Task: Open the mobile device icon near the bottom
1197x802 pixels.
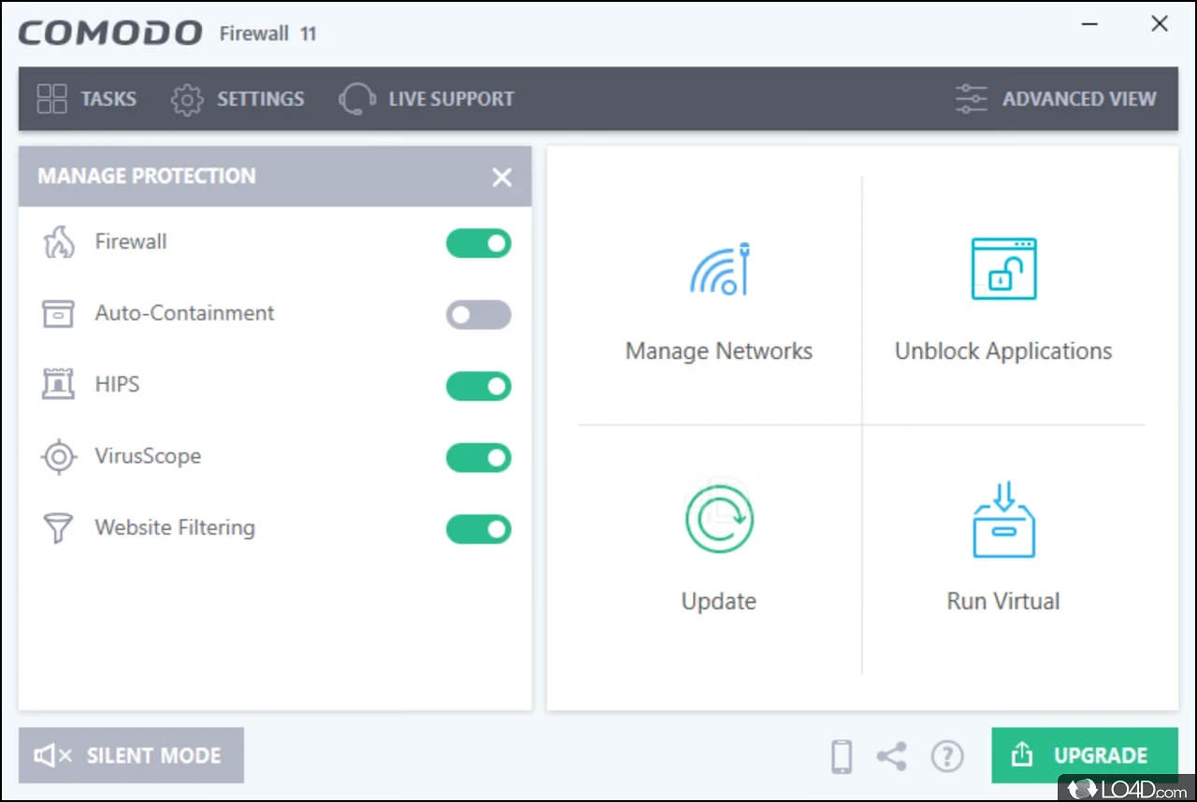Action: 841,756
